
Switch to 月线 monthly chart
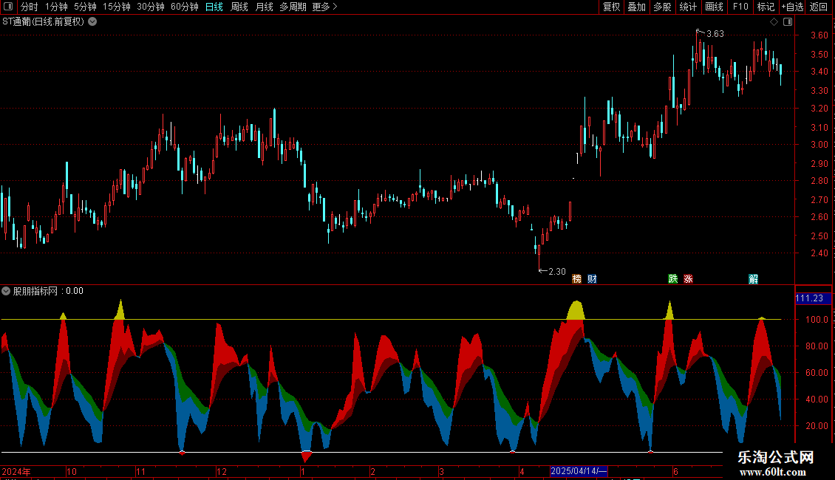(x=264, y=7)
